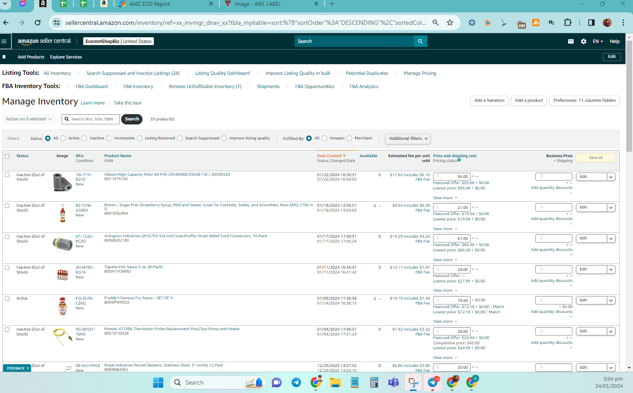Open the FBA Dashboard link

pyautogui.click(x=92, y=87)
